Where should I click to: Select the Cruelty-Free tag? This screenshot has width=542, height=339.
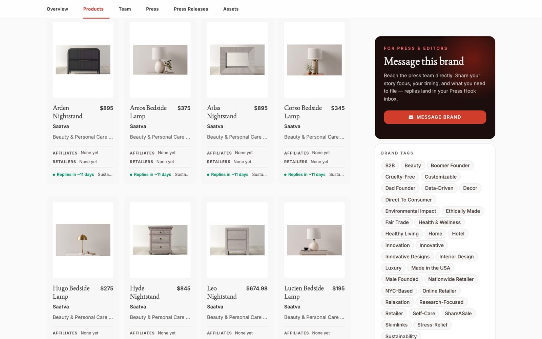coord(400,177)
